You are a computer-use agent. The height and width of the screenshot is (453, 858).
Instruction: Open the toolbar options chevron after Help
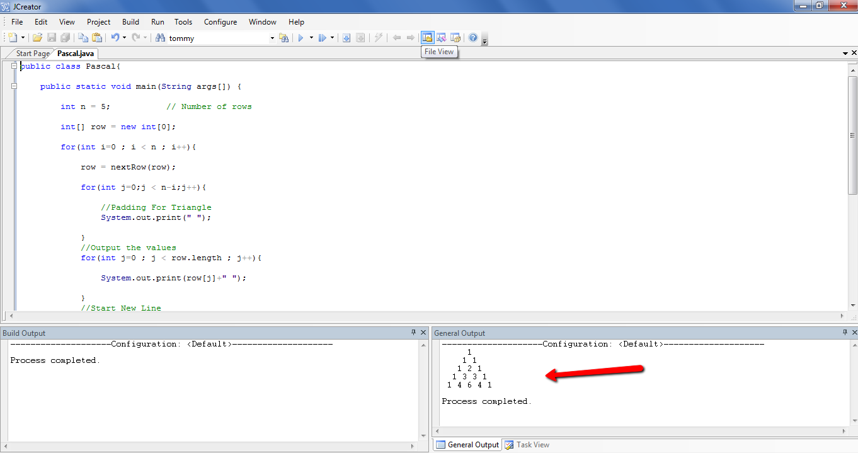click(484, 42)
